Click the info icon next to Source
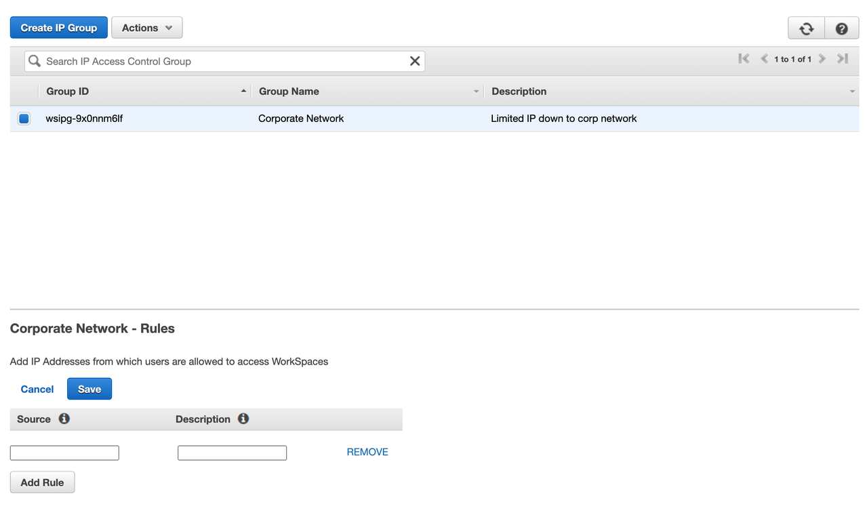Viewport: 865px width, 521px height. [64, 419]
